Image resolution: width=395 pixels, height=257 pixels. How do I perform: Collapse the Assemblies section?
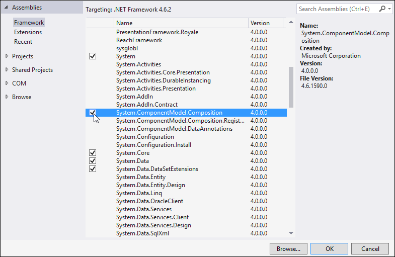pyautogui.click(x=7, y=8)
